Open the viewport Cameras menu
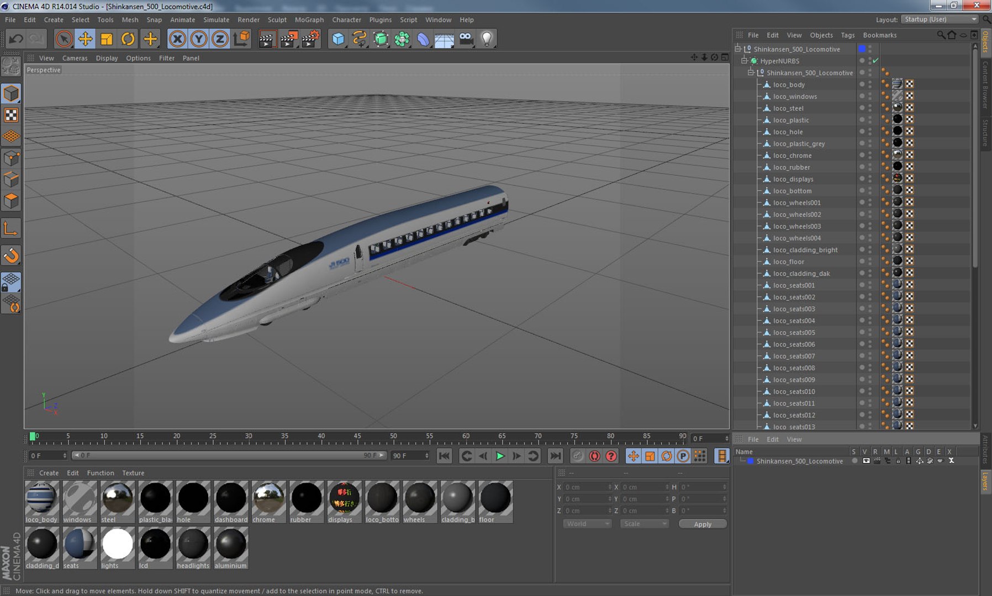Screen dimensions: 992x596 point(75,58)
